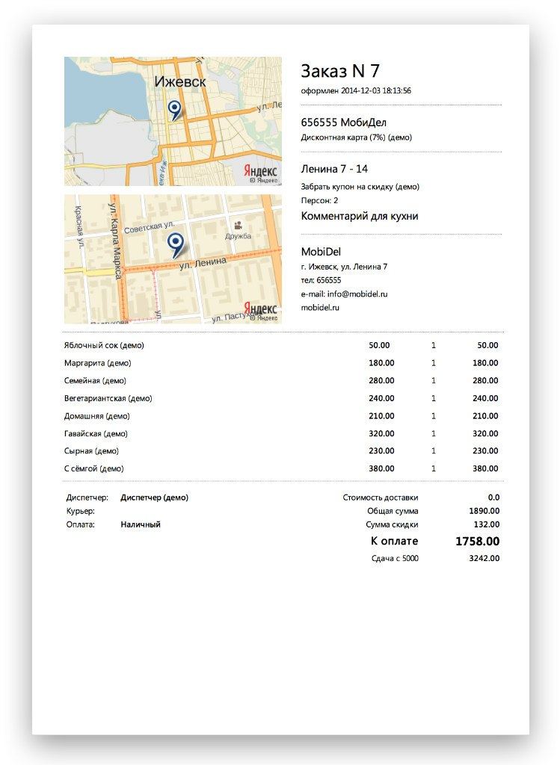Select quantity 1 in Домашняя row
560x765 pixels.
434,416
